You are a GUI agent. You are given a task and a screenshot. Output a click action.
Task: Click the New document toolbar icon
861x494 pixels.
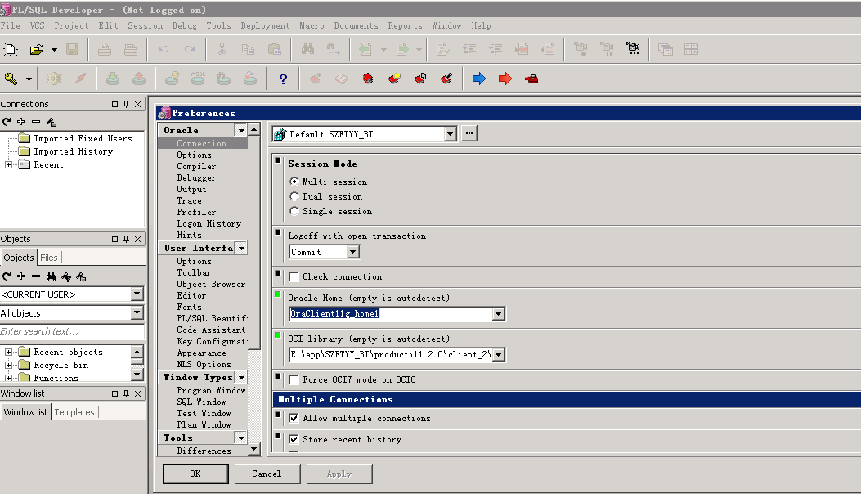point(11,49)
